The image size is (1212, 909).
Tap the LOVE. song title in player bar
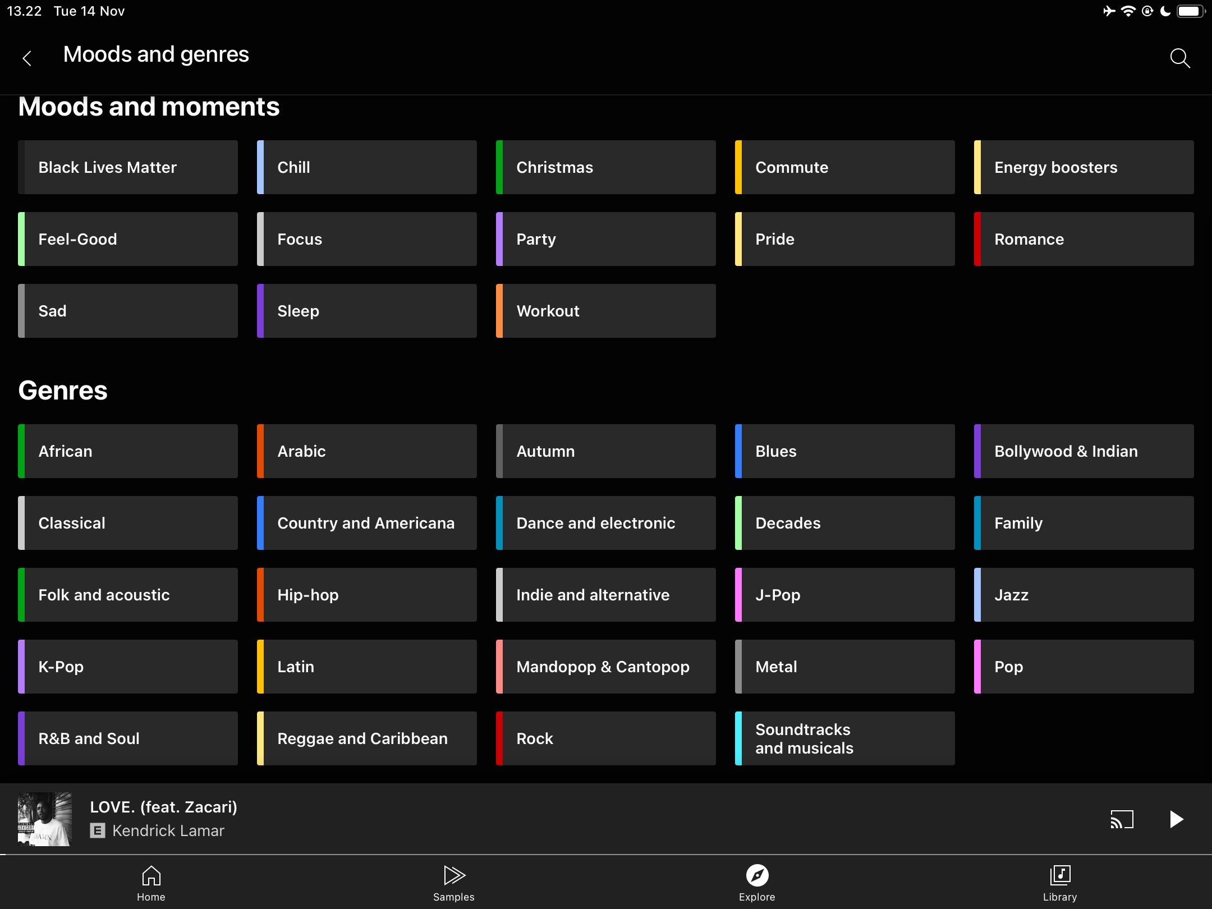pyautogui.click(x=163, y=807)
